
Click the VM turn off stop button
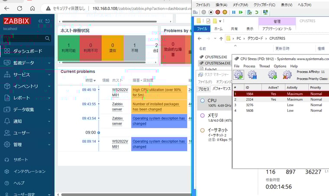coord(211,13)
